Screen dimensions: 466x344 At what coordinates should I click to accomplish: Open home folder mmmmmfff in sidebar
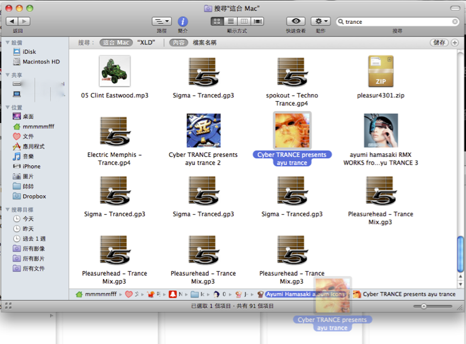[x=34, y=126]
